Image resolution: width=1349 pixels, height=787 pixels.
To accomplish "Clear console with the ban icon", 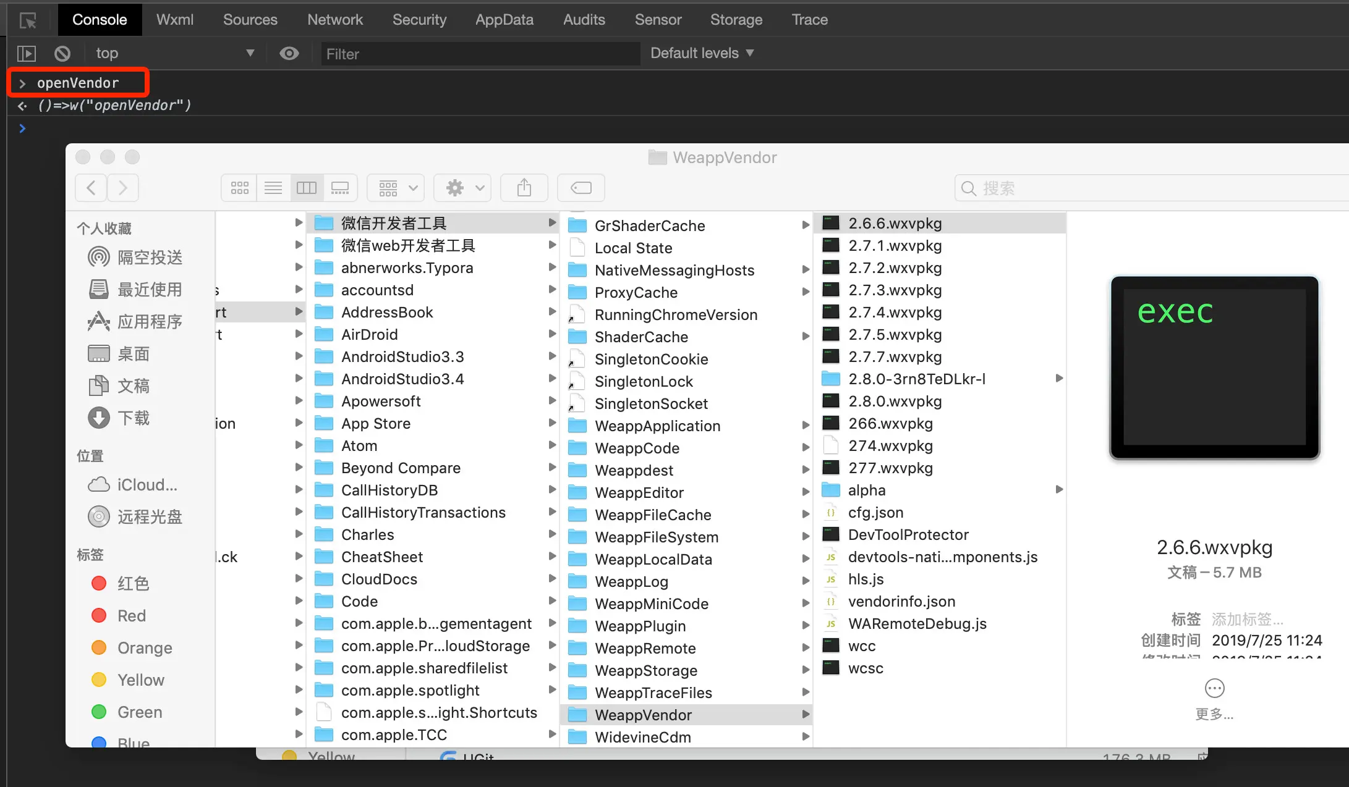I will tap(62, 54).
